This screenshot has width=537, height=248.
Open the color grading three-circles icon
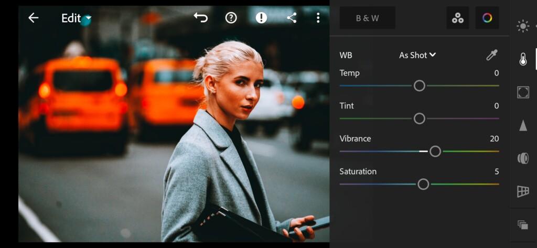(457, 18)
